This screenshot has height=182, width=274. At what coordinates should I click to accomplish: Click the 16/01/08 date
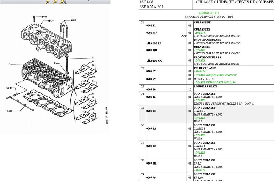click(146, 2)
